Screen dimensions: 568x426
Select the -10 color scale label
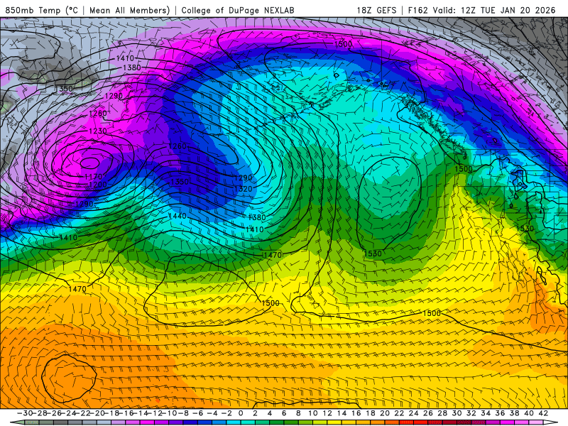coord(170,413)
